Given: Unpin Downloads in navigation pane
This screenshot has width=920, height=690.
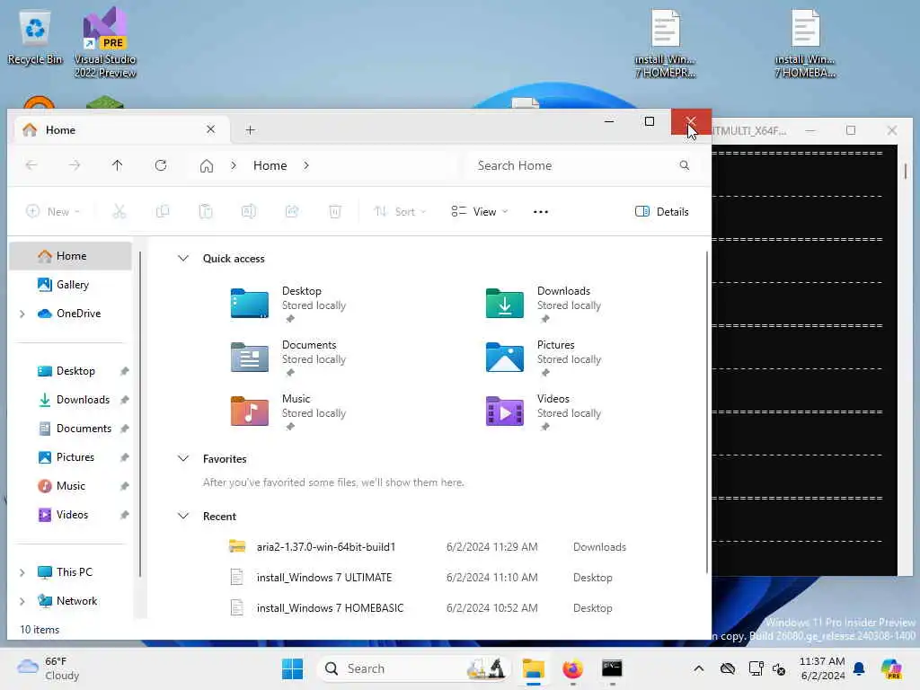Looking at the screenshot, I should click(x=124, y=400).
